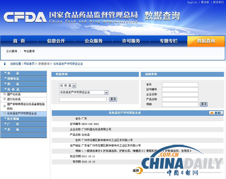This screenshot has width=226, height=179.
Task: Expand 化妆品生产许可获证企业 tree node
Action: (5, 113)
